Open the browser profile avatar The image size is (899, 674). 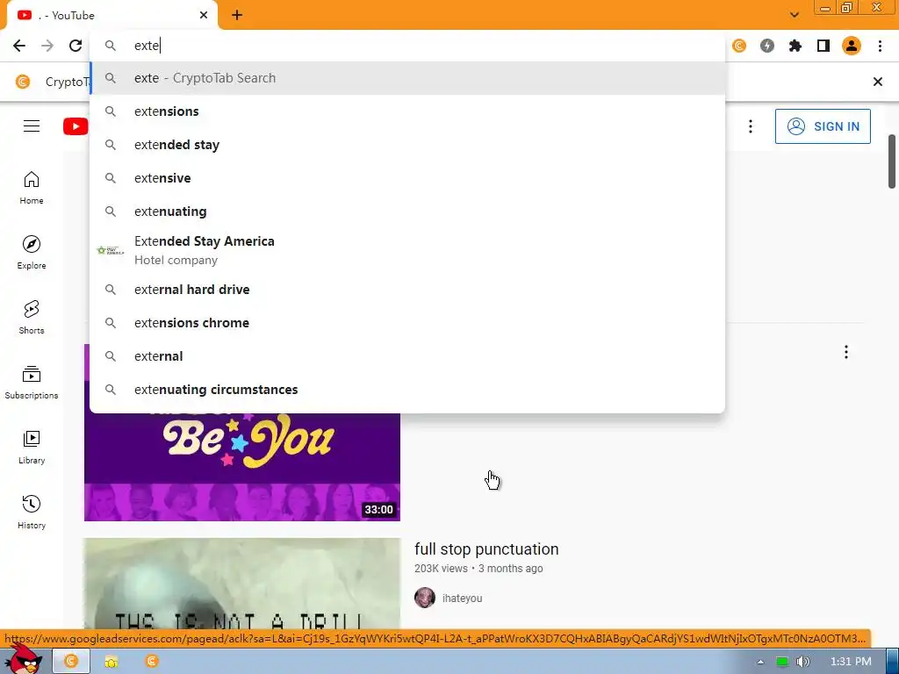(852, 46)
